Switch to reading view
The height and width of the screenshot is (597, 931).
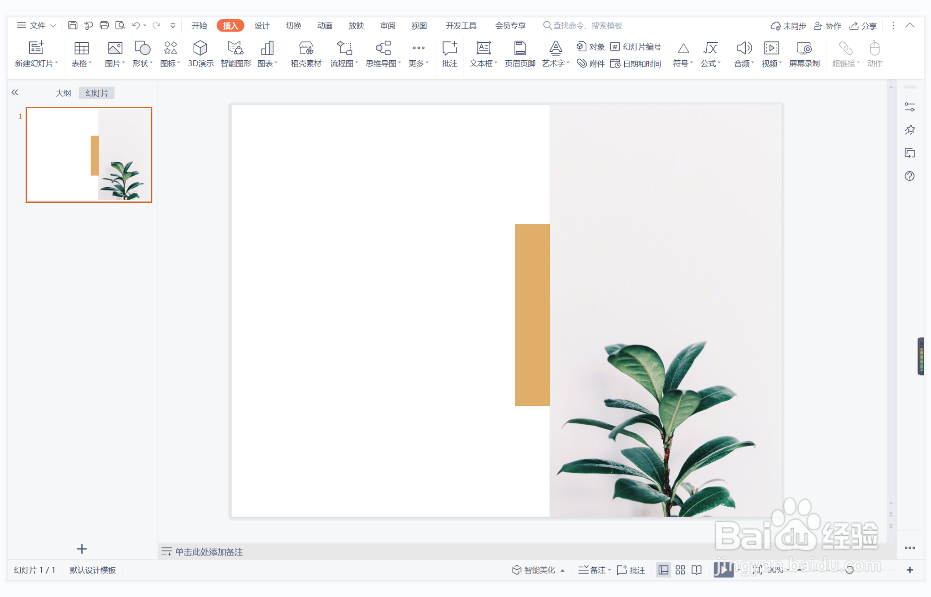click(x=697, y=570)
